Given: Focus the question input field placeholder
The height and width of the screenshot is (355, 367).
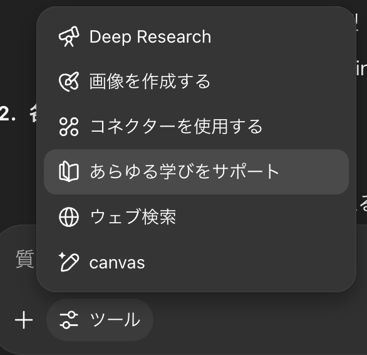Looking at the screenshot, I should 25,259.
